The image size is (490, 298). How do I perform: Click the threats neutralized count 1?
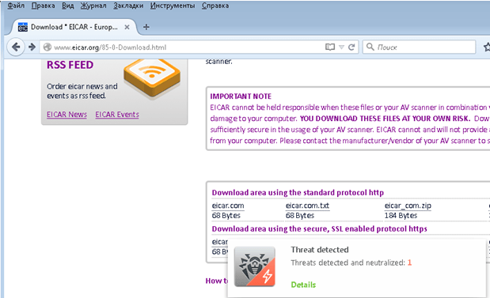[x=409, y=262]
